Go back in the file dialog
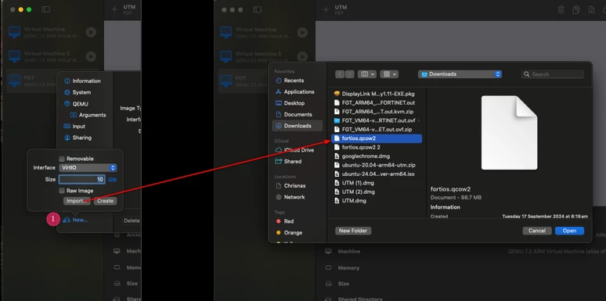Viewport: 606px width, 301px height. (340, 74)
